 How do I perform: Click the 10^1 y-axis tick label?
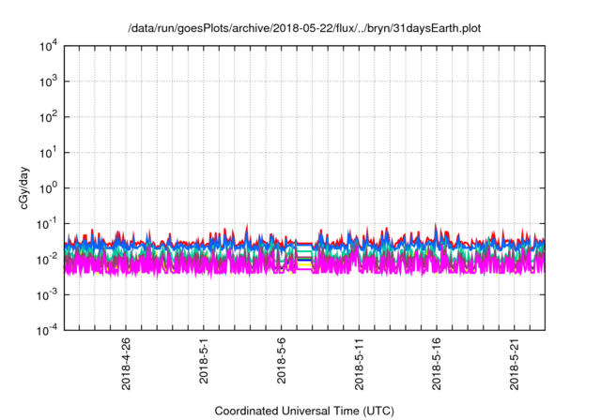pos(49,153)
